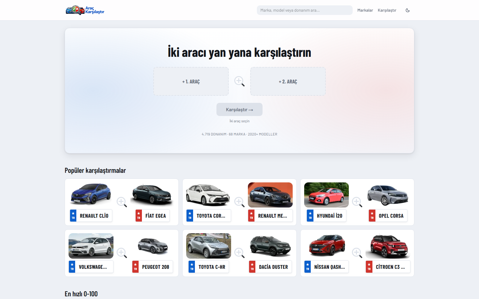479x299 pixels.
Task: Click the Renault Me... name badge
Action: [x=270, y=216]
